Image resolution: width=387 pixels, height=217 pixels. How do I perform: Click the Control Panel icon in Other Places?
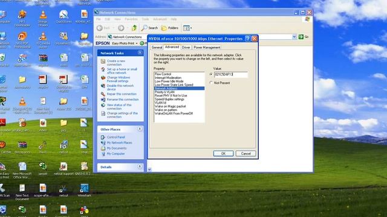[x=103, y=137]
